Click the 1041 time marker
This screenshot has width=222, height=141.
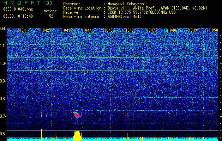tap(24, 30)
